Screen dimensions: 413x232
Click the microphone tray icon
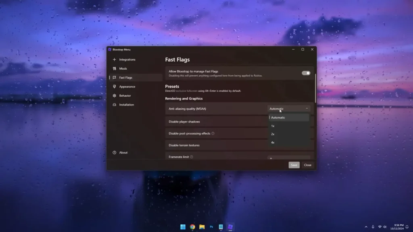point(373,227)
